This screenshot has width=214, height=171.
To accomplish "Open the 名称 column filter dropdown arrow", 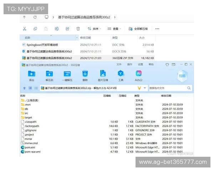I will 77,38.
